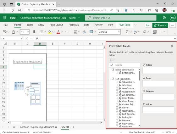
Task: Open the Comments pane icon
Action: pyautogui.click(x=148, y=25)
